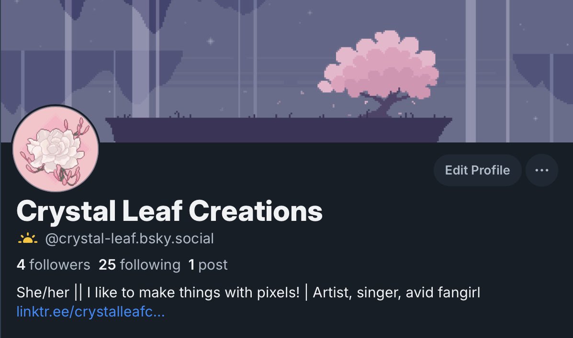
Task: Open the three-dot more options menu
Action: (541, 170)
